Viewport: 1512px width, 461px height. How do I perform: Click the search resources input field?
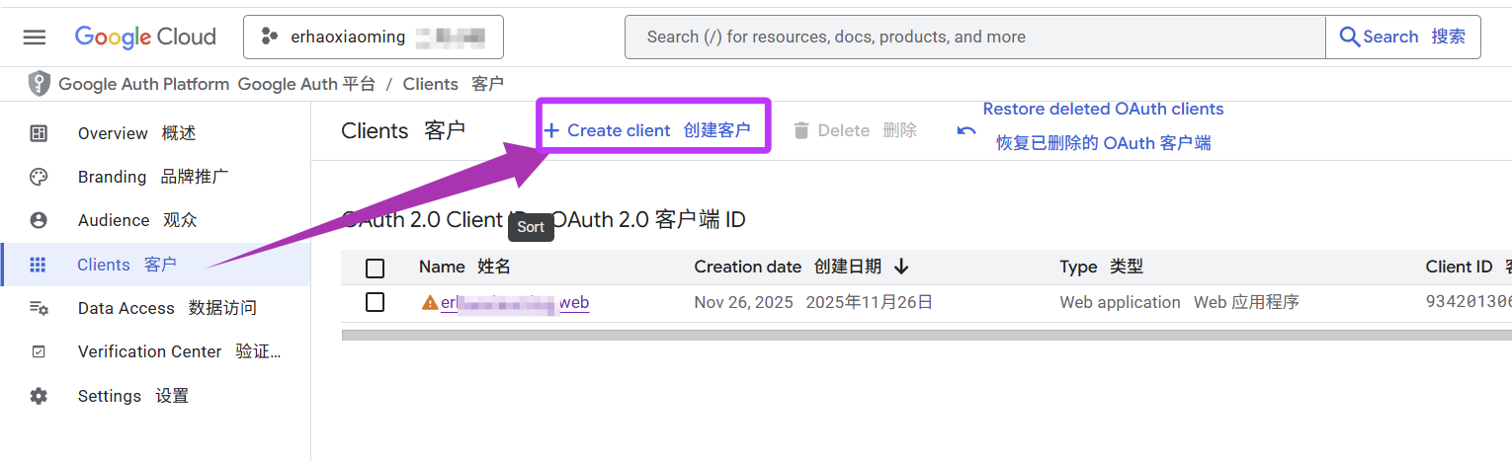tap(974, 38)
